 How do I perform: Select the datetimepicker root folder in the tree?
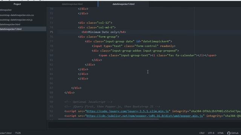tap(6, 10)
